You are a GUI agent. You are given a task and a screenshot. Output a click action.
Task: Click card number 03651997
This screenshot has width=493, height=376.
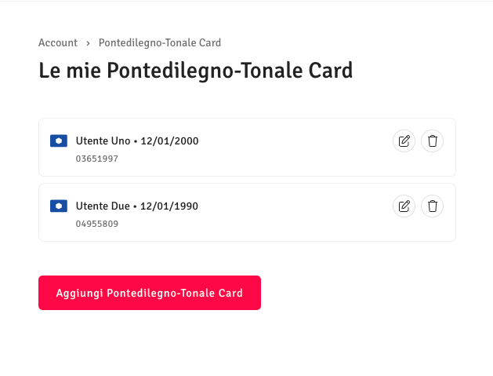coord(97,159)
